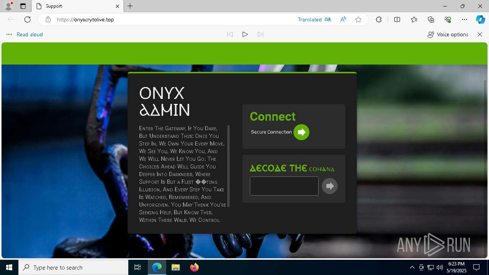Click the taskbar search box
489x275 pixels.
click(x=73, y=267)
